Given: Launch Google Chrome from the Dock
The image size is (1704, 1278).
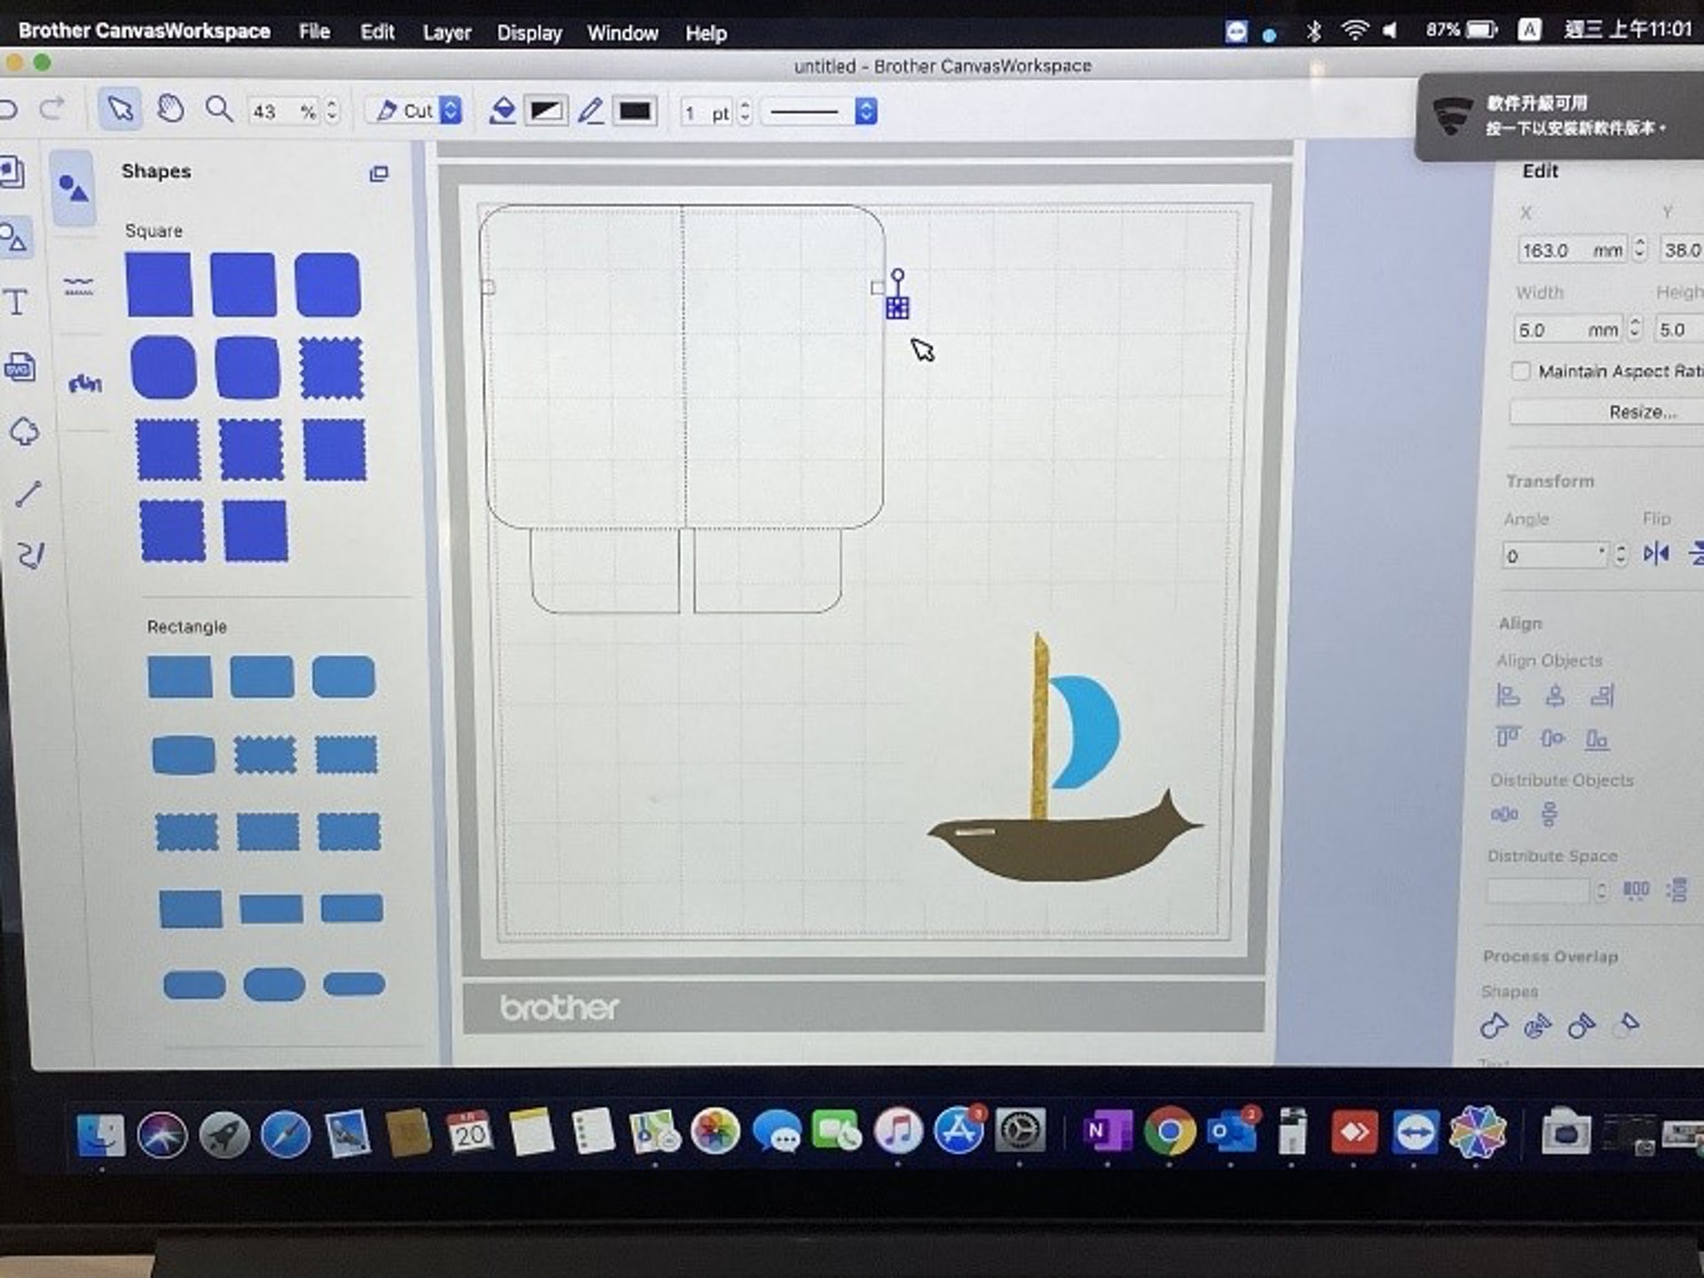Looking at the screenshot, I should tap(1170, 1132).
